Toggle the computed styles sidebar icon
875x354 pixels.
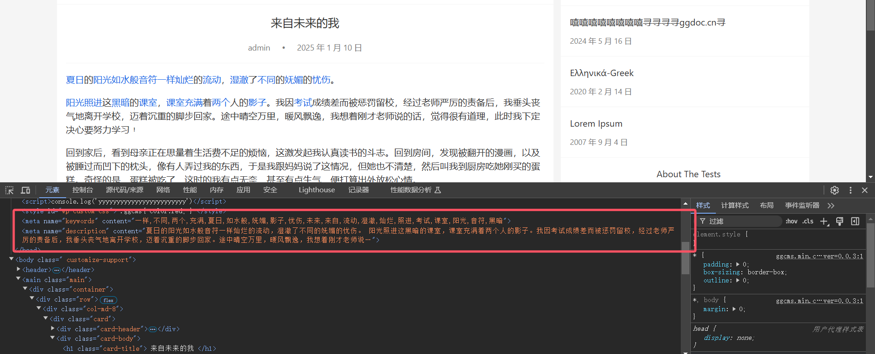(855, 221)
